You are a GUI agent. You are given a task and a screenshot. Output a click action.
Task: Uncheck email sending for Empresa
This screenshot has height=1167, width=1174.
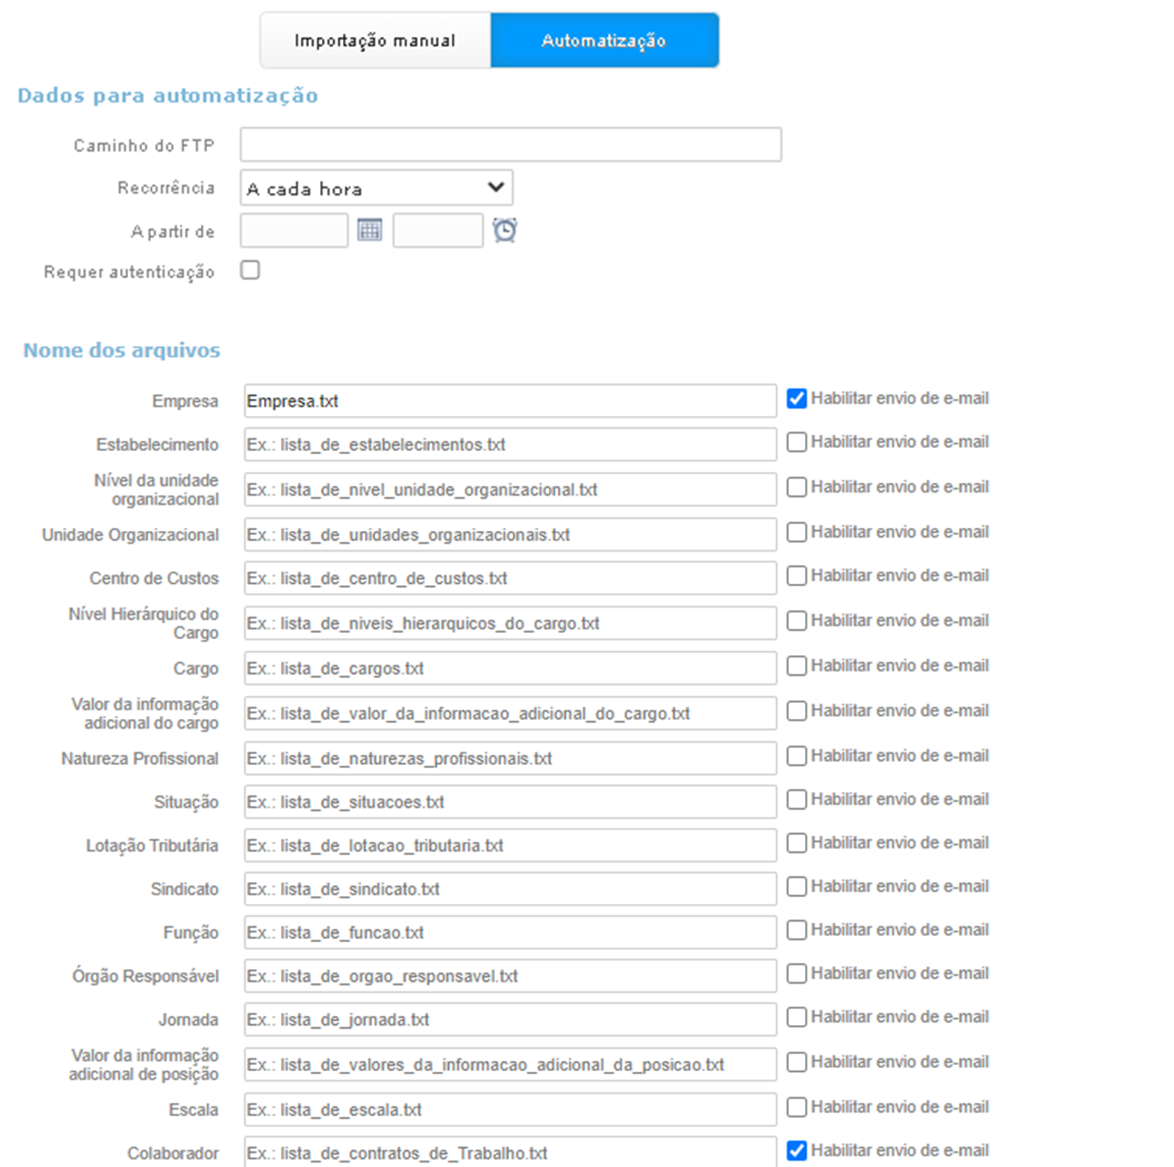pos(796,399)
